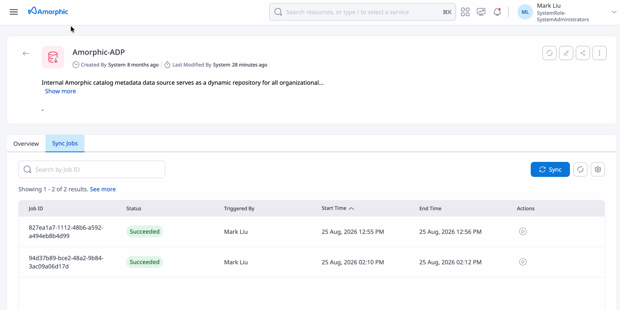The width and height of the screenshot is (620, 310).
Task: Share the Amorphic-ADP data source
Action: tap(583, 53)
